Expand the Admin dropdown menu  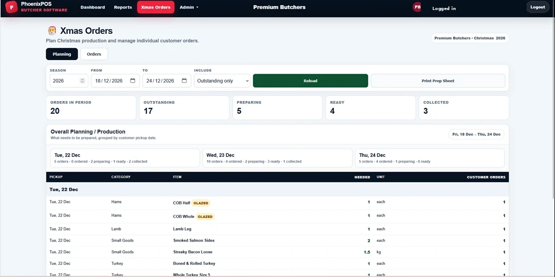(189, 7)
